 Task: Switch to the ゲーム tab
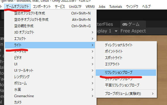click(x=133, y=24)
